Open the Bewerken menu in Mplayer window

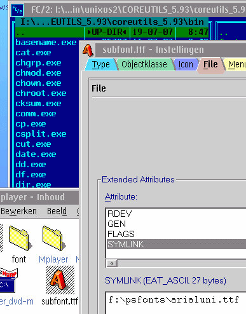pos(18,212)
